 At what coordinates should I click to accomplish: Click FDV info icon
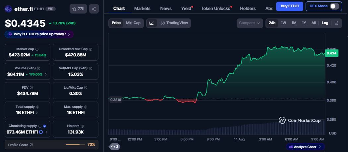click(x=31, y=88)
